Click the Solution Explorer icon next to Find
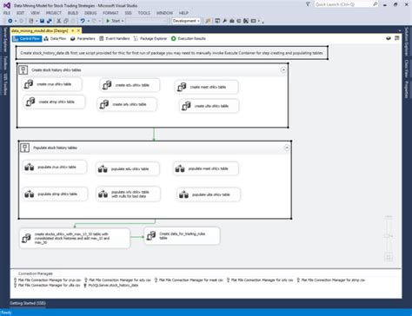412x316 pixels. [217, 21]
